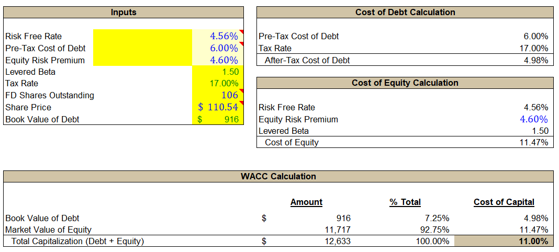Select 4.98% in WACC Book Value of Debt row
The height and width of the screenshot is (252, 559).
pyautogui.click(x=536, y=218)
